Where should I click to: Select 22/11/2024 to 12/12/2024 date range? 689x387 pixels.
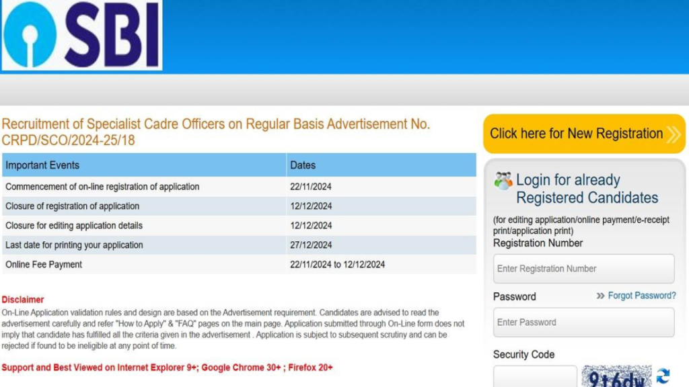[338, 265]
